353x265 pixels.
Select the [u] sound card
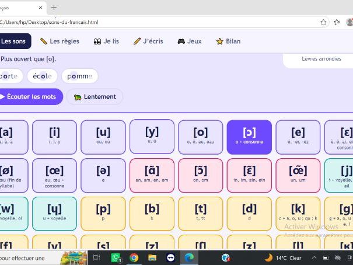click(103, 137)
